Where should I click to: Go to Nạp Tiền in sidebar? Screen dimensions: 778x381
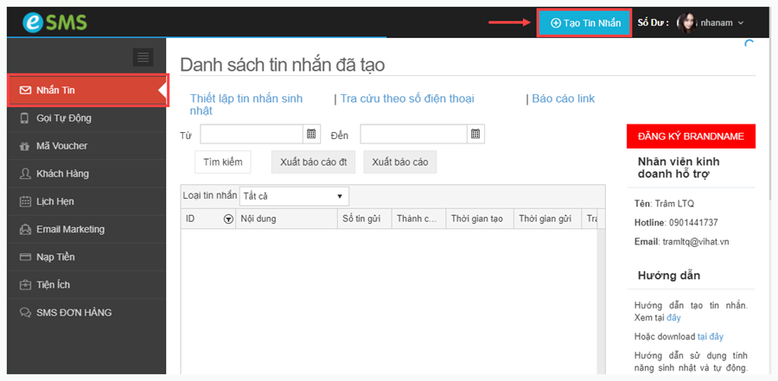click(86, 257)
